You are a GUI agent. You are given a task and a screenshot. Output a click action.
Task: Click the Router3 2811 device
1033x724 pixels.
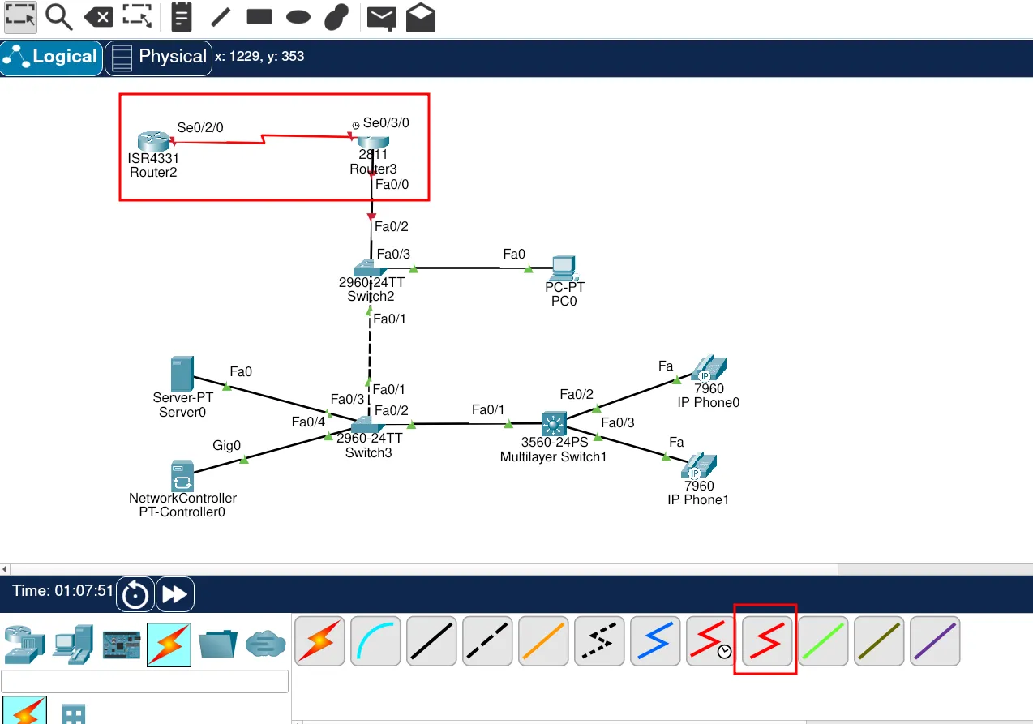pyautogui.click(x=373, y=144)
